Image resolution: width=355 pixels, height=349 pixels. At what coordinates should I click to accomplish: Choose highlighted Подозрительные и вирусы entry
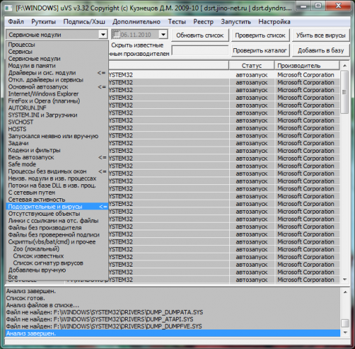coord(57,207)
